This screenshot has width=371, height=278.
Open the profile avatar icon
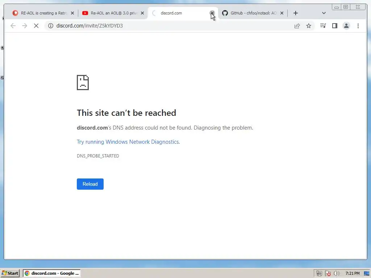point(346,26)
